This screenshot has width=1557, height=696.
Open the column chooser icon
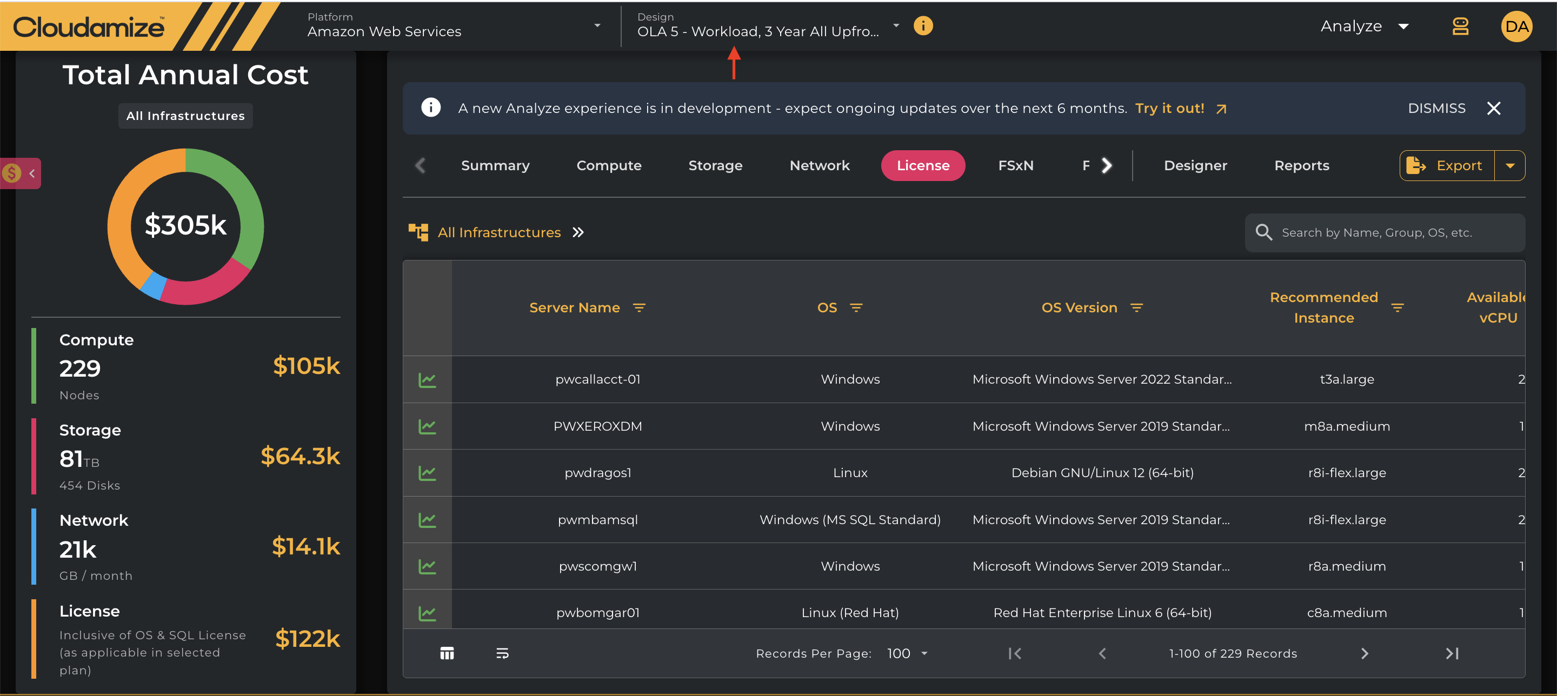[x=447, y=653]
